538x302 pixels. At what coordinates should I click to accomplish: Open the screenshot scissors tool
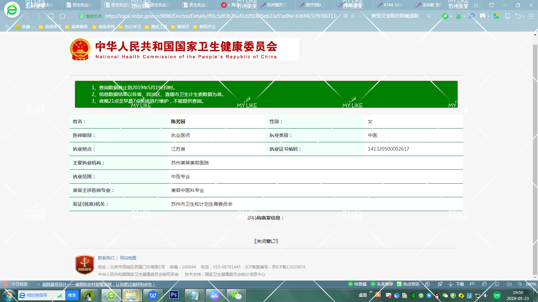(x=458, y=16)
